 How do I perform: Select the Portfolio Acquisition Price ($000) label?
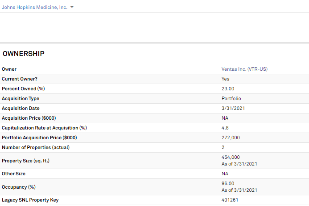click(x=39, y=137)
